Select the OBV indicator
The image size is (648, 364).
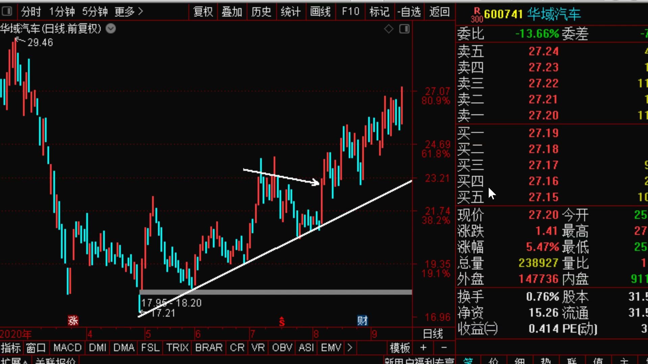click(x=282, y=348)
